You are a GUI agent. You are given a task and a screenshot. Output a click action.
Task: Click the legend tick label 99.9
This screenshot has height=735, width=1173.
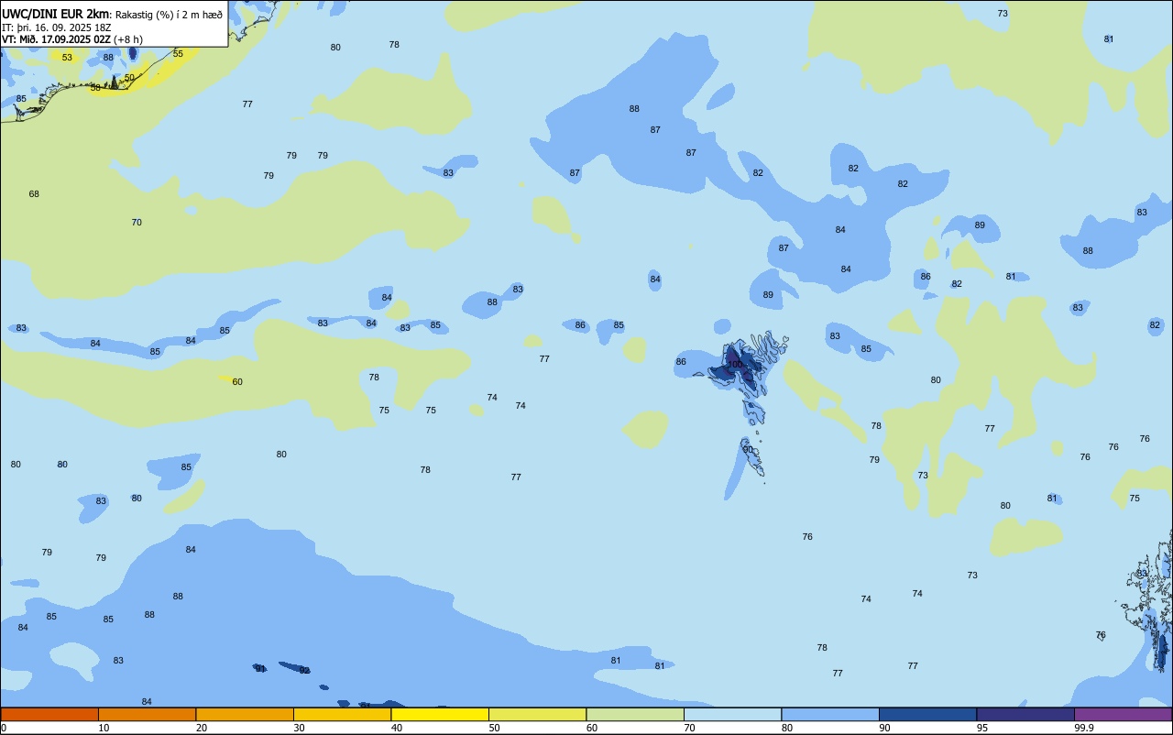click(x=1083, y=728)
